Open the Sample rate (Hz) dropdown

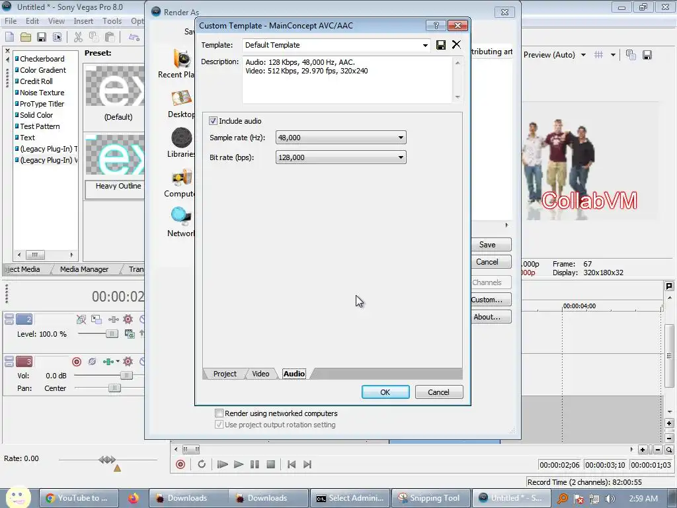click(401, 138)
